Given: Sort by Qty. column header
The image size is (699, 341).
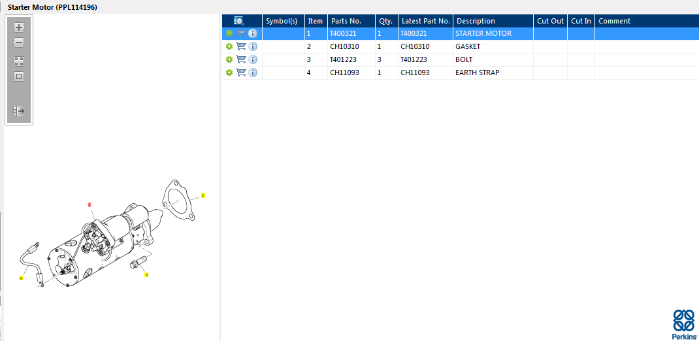Looking at the screenshot, I should 387,21.
